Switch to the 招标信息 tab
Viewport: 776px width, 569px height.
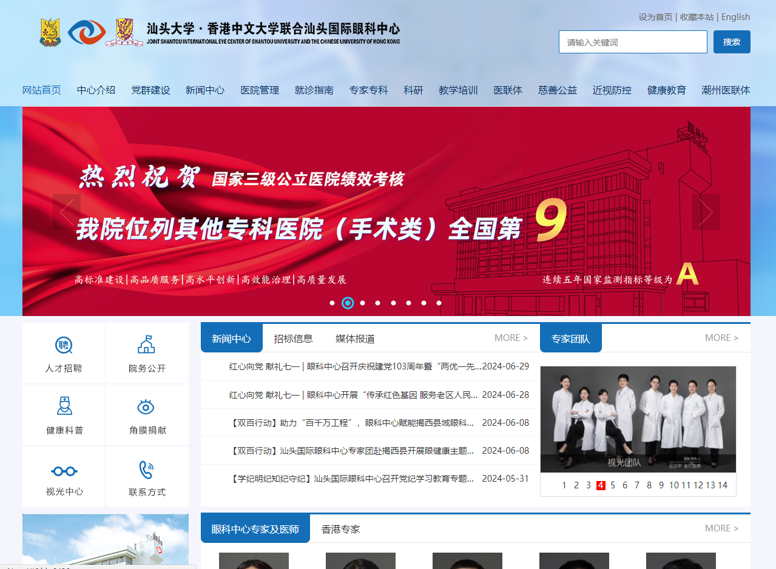click(293, 338)
